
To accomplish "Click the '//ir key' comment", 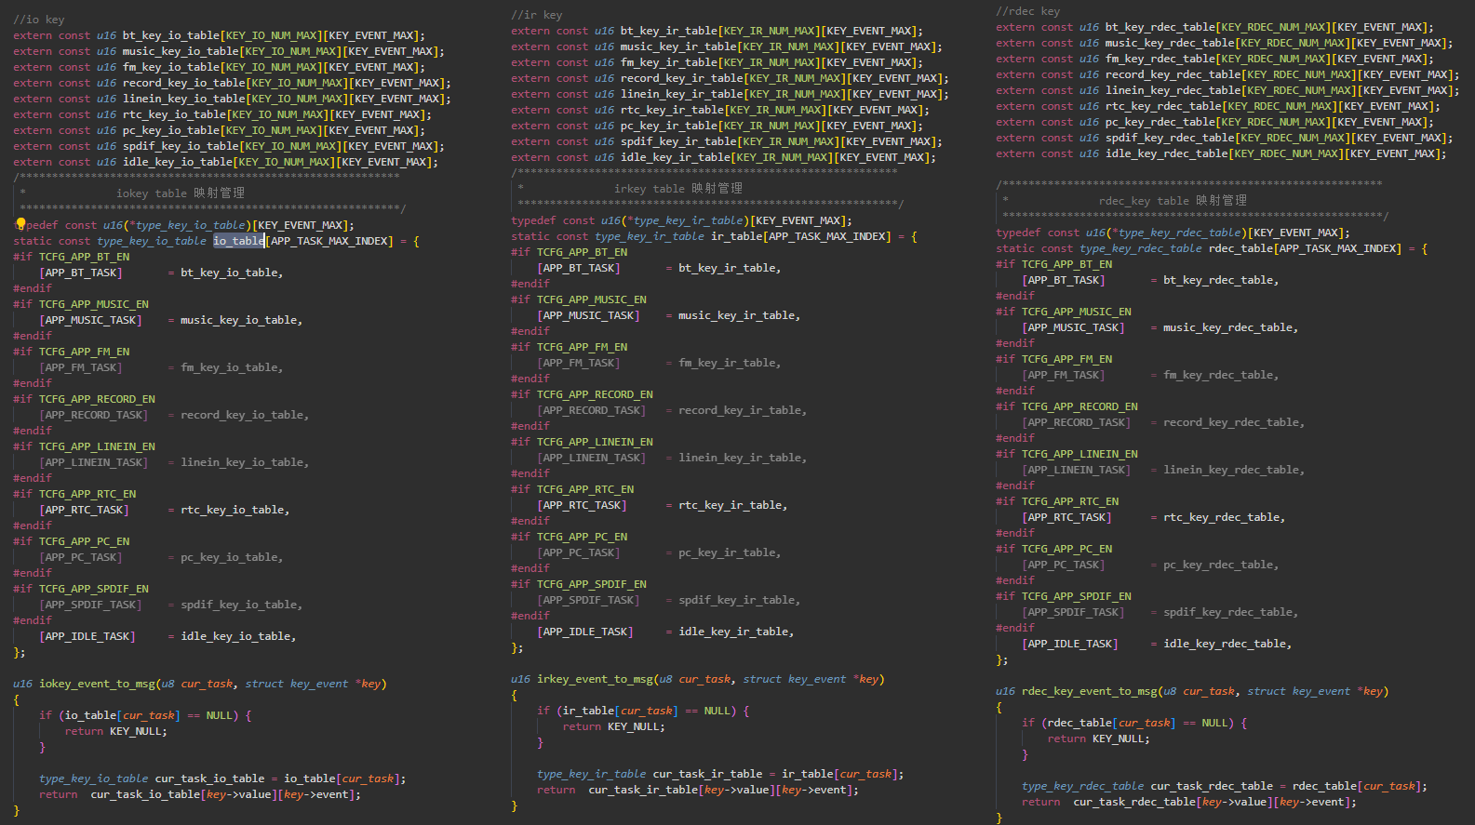I will point(537,15).
